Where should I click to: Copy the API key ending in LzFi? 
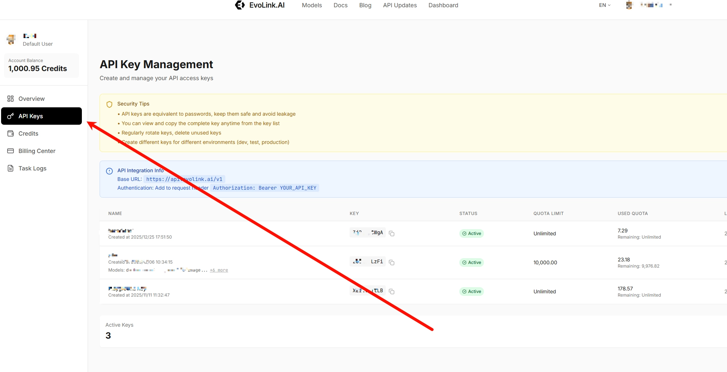tap(392, 263)
